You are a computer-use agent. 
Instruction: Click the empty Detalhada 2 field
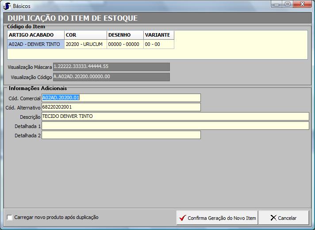pos(121,135)
